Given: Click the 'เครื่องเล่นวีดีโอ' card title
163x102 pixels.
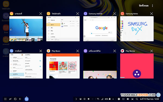Looking at the screenshot, I should pyautogui.click(x=95, y=51).
